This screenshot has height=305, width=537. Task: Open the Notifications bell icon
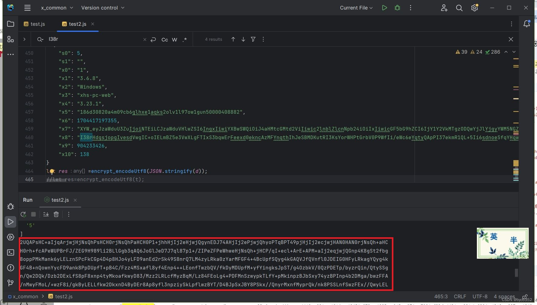coord(527,24)
